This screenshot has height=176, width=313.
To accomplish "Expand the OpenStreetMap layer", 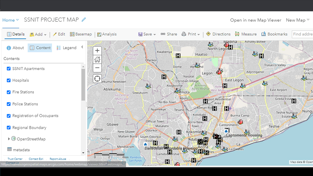I will [9, 139].
